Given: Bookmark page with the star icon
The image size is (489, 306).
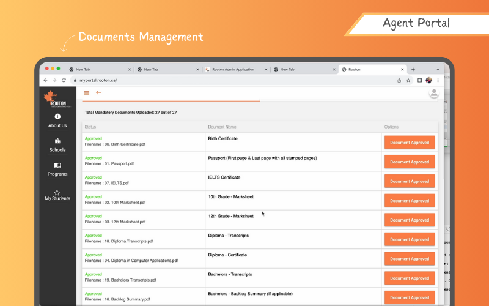Looking at the screenshot, I should tap(408, 80).
